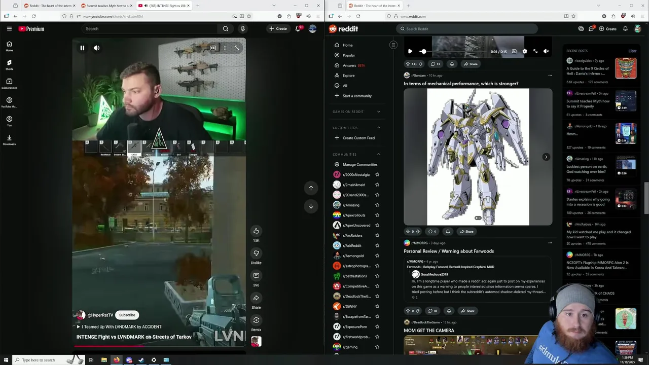Toggle captions on the YouTube Short
The height and width of the screenshot is (365, 649).
[x=213, y=48]
